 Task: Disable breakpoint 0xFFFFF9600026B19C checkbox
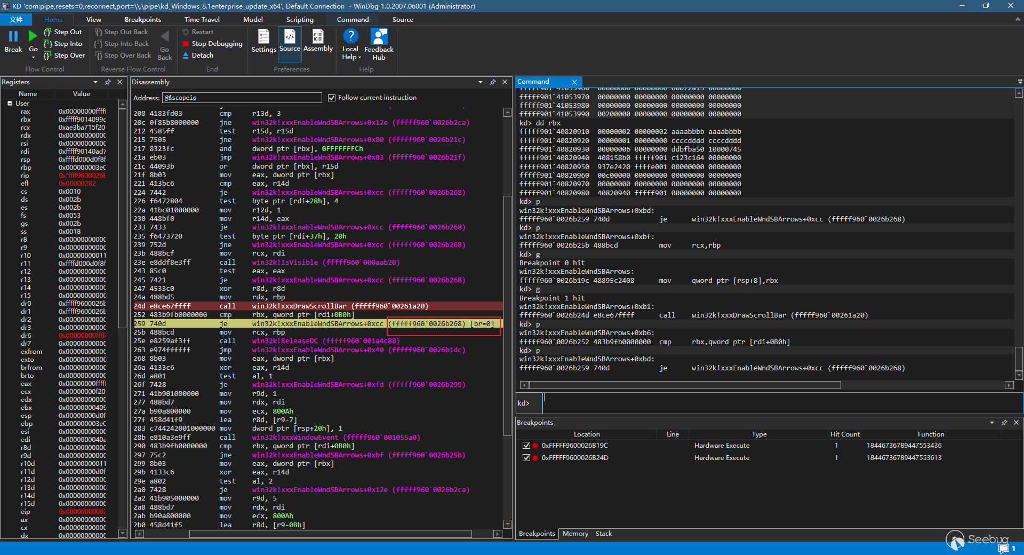(526, 446)
